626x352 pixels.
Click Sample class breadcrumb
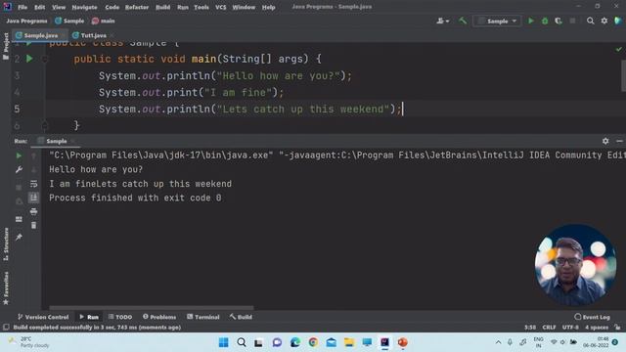tap(69, 21)
